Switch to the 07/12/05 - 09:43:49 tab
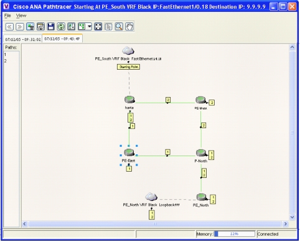 tap(62, 39)
